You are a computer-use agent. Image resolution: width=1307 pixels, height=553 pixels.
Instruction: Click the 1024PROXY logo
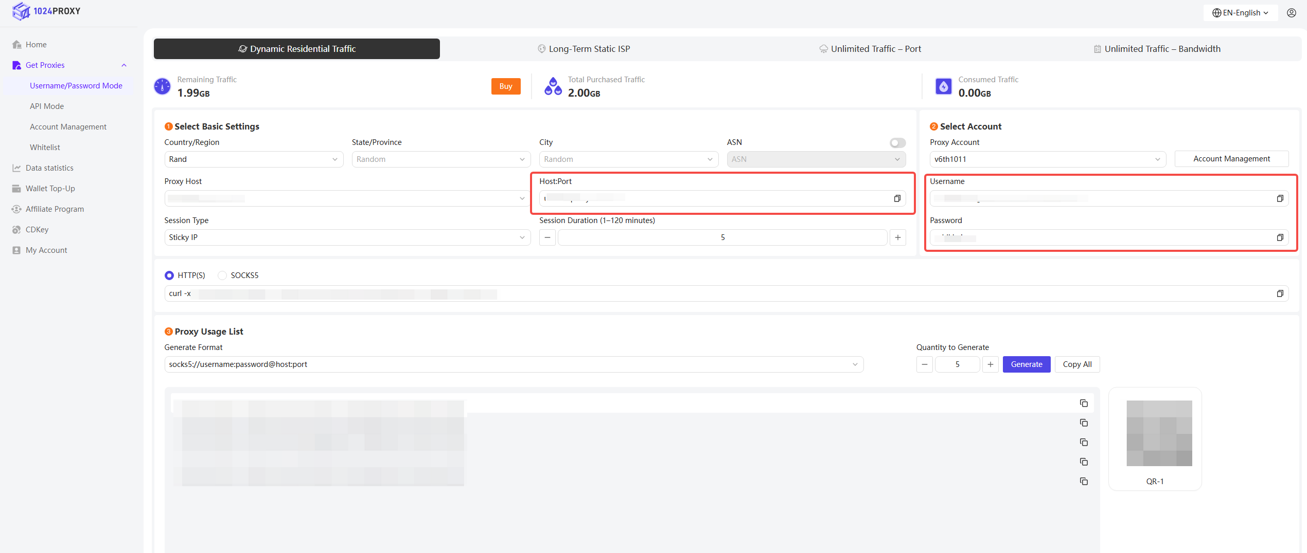pos(46,11)
